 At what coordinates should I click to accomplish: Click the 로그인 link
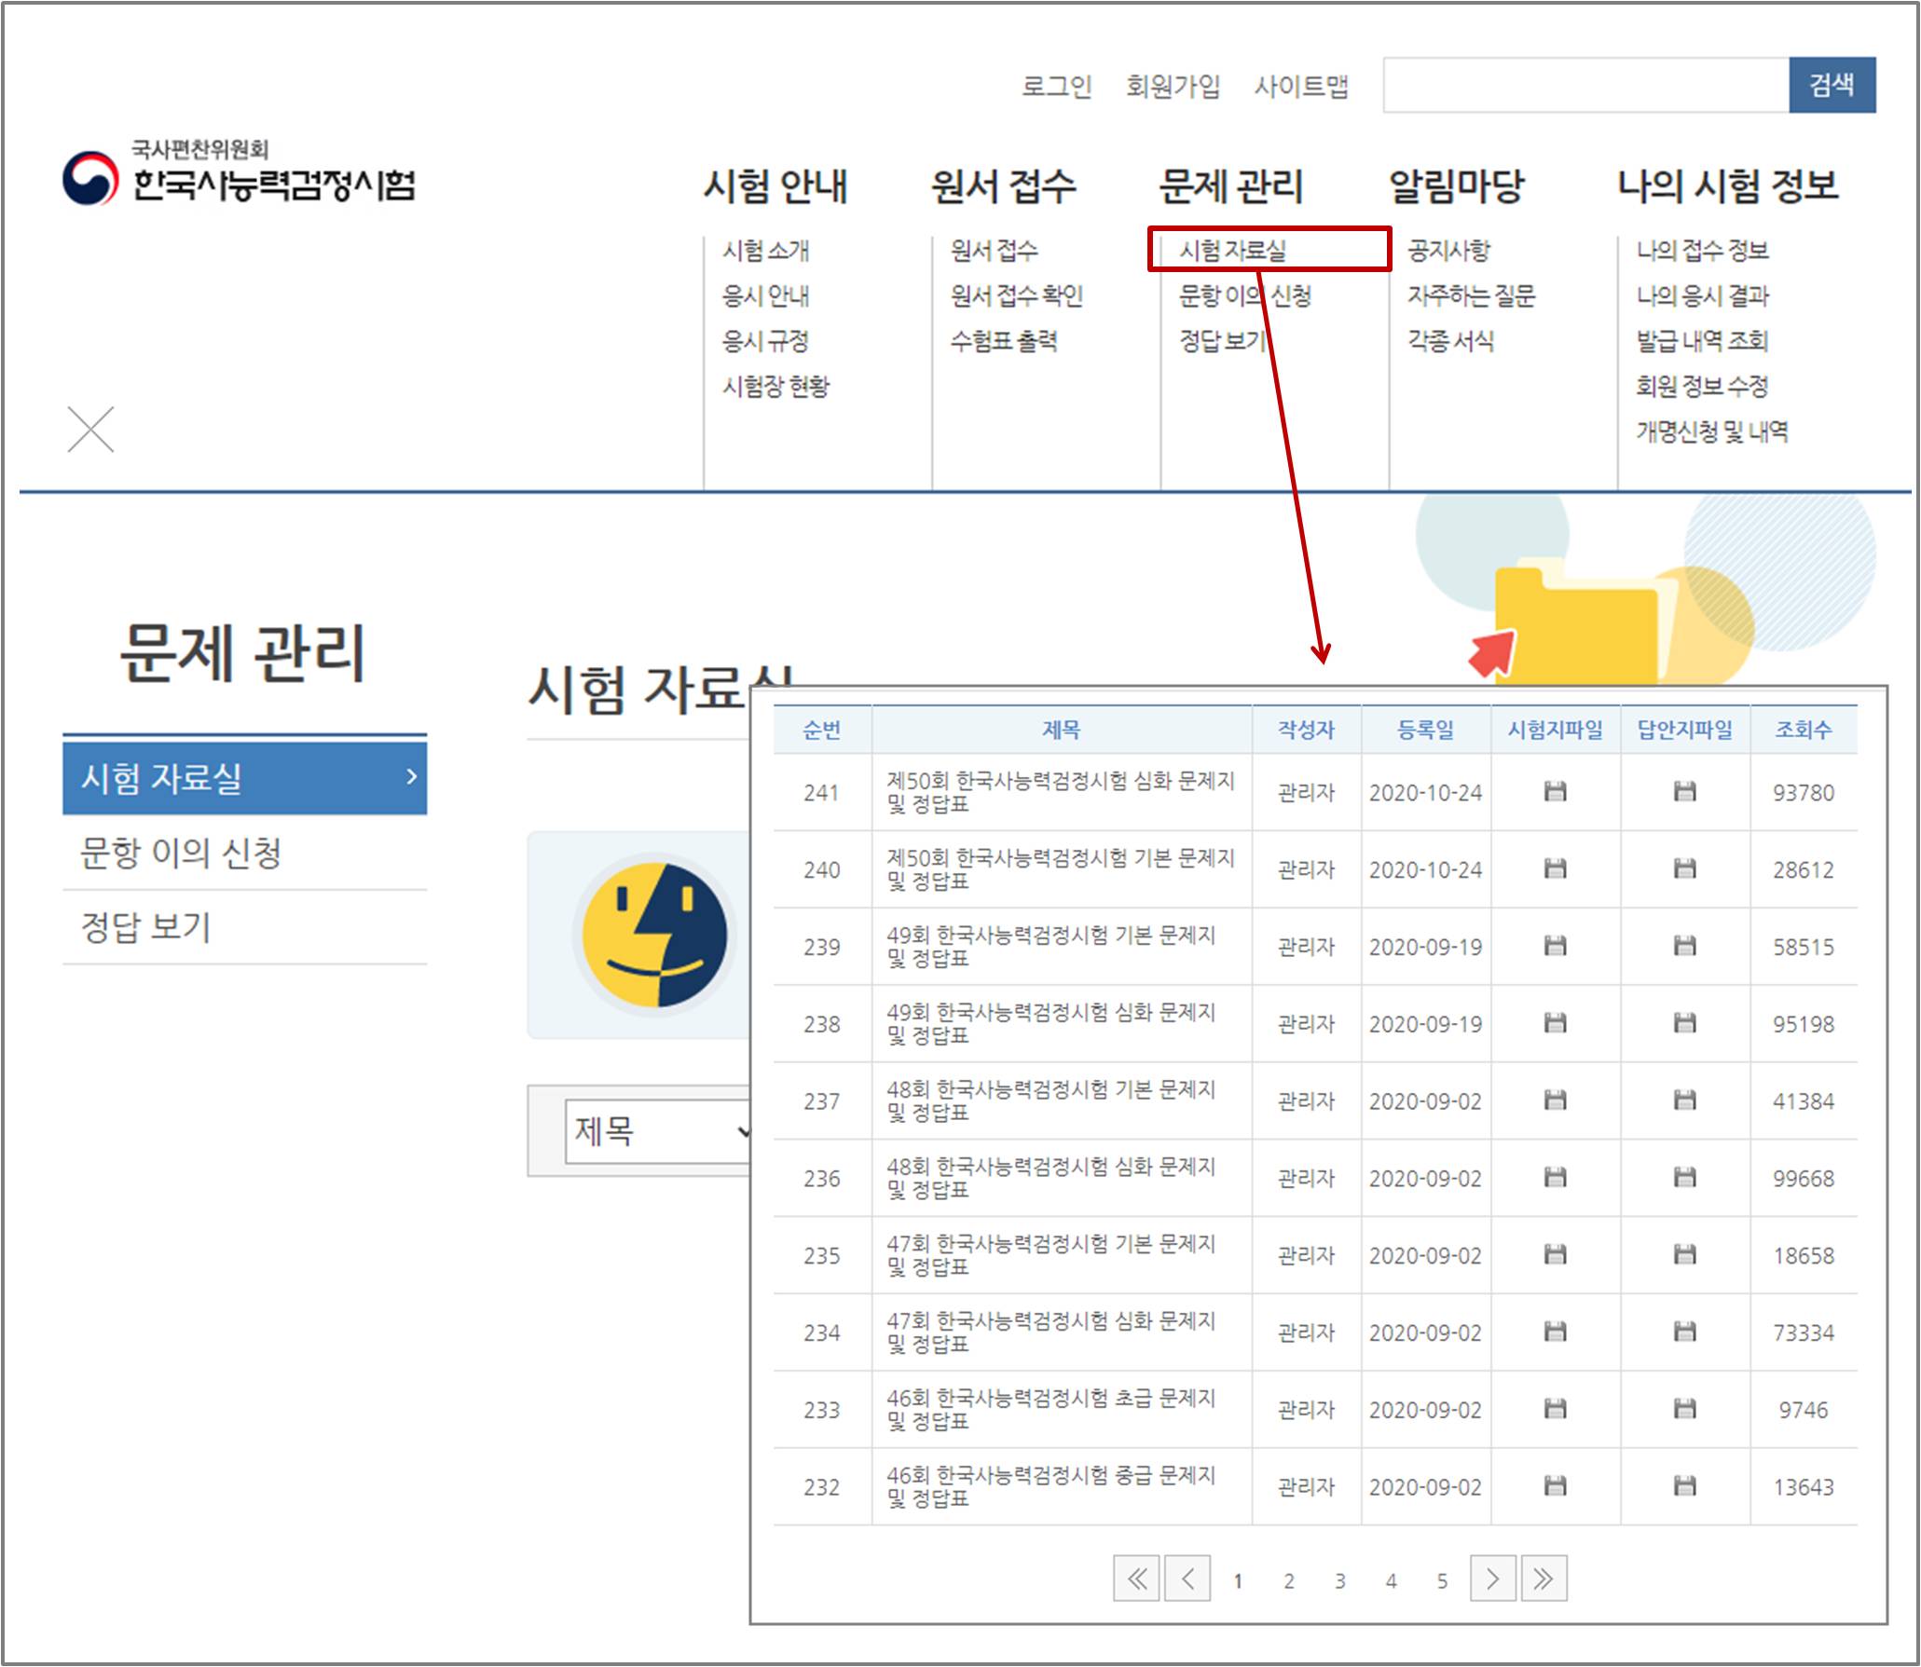(1056, 87)
